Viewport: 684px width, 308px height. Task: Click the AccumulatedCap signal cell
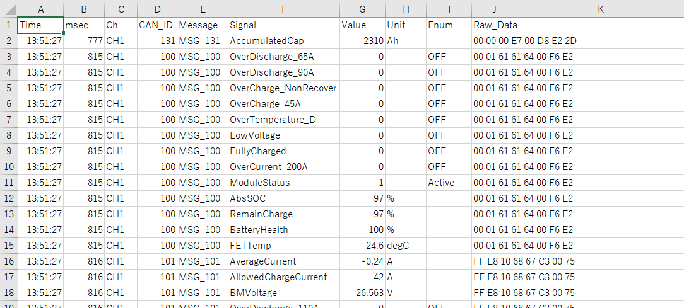(284, 41)
